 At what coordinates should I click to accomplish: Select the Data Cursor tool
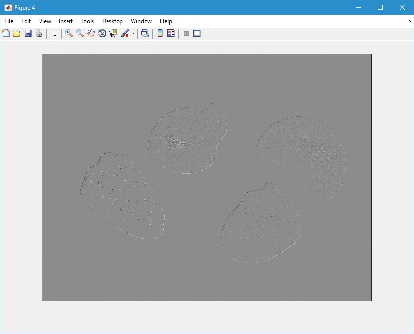point(113,33)
